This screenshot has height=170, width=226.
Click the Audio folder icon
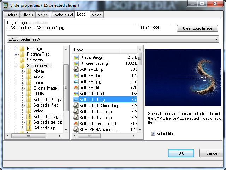pos(29,77)
